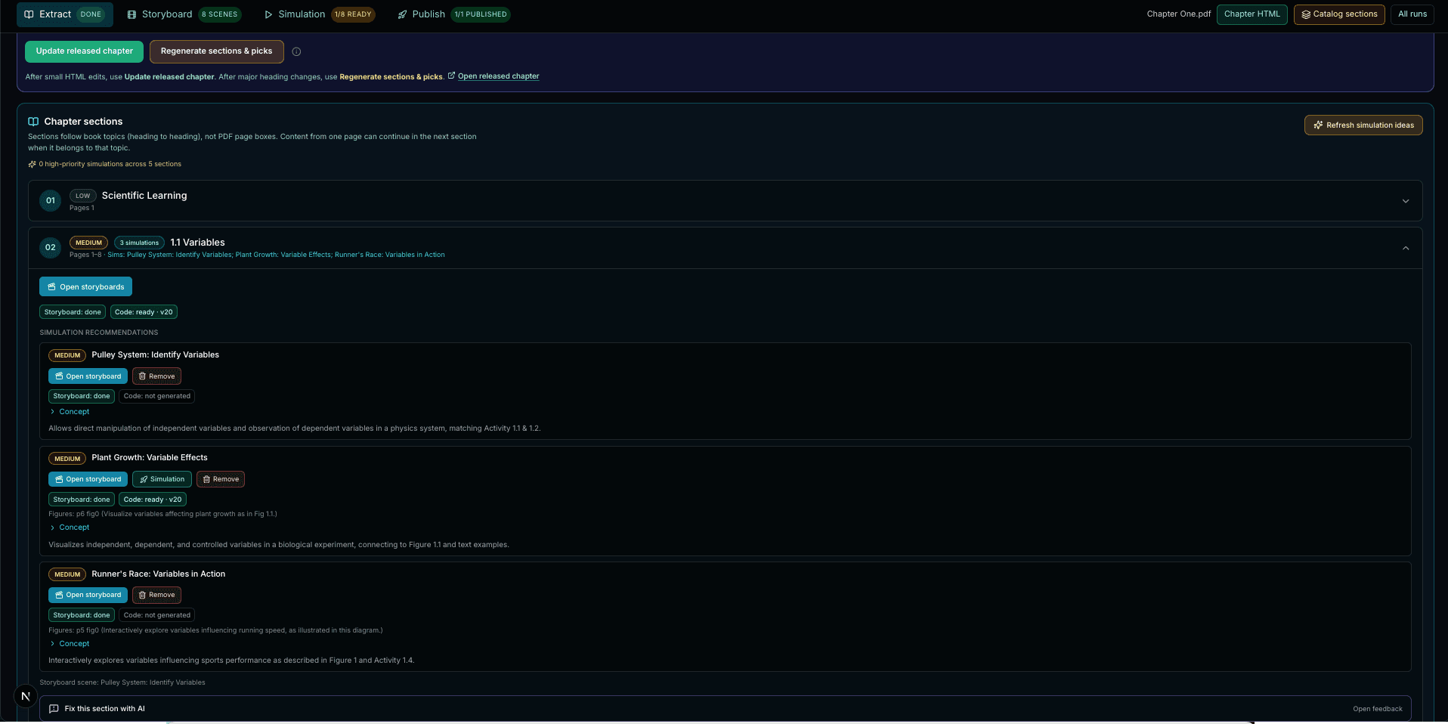
Task: Click 'Code: not generated' under Pulley System
Action: click(x=157, y=396)
